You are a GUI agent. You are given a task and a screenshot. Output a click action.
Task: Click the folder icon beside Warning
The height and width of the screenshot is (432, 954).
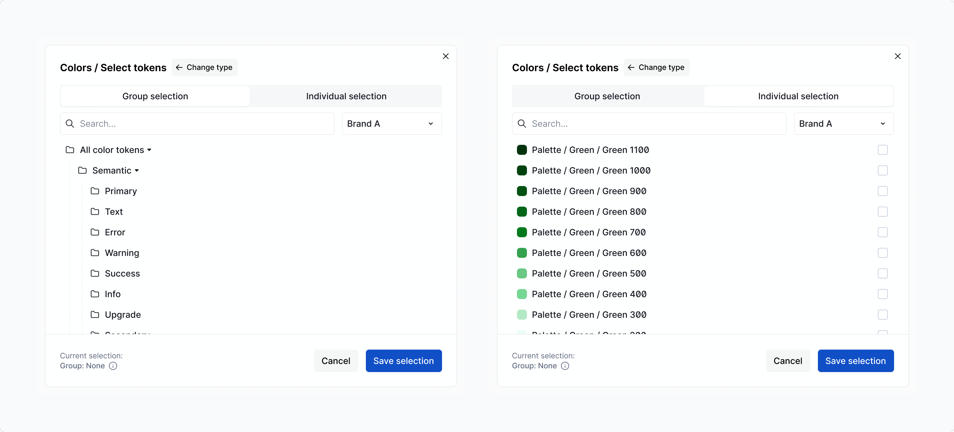point(95,253)
